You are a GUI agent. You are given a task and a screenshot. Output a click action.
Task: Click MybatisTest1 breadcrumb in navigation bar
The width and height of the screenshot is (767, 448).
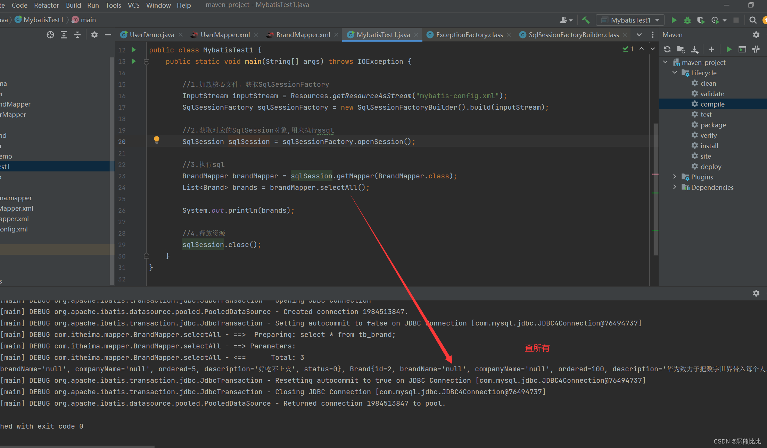39,20
